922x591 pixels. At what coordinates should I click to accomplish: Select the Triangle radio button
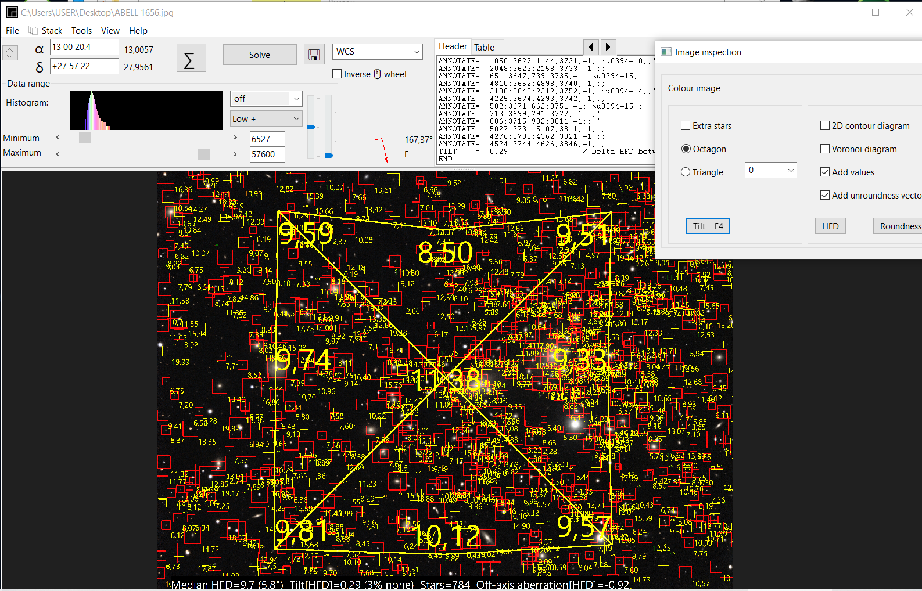point(686,172)
